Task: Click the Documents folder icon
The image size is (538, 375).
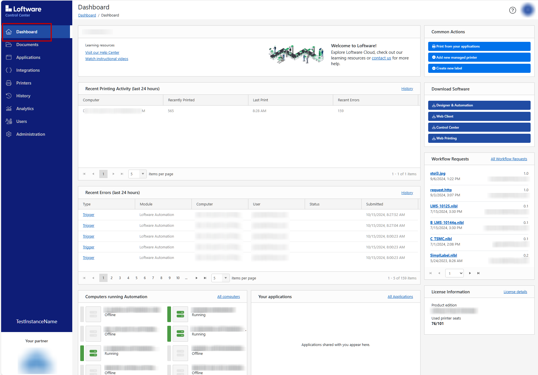Action: 9,44
